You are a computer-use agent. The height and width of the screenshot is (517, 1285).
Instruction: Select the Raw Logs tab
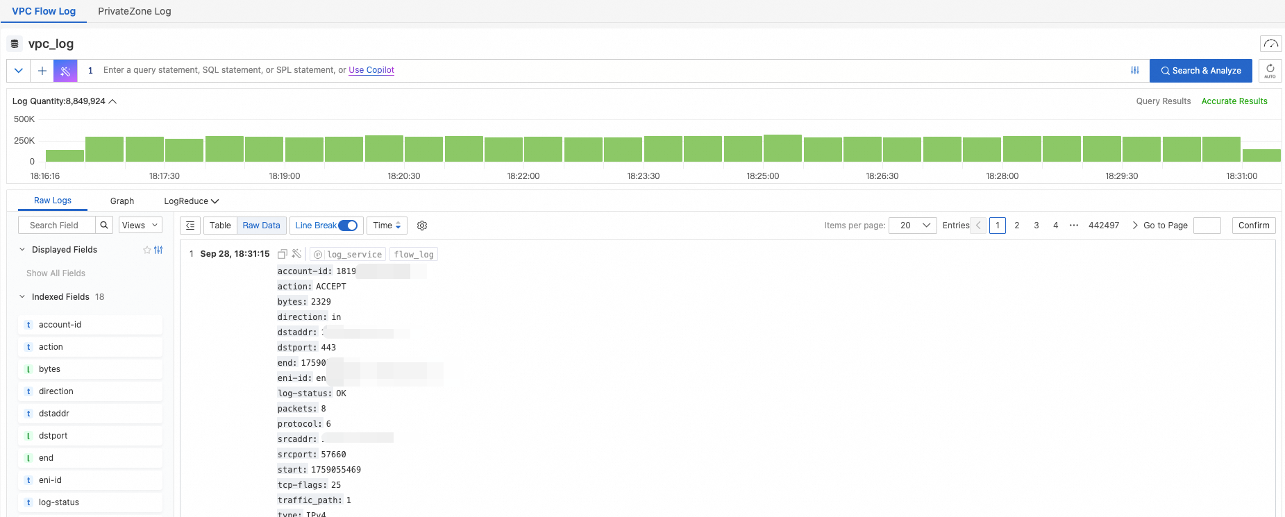pos(53,201)
